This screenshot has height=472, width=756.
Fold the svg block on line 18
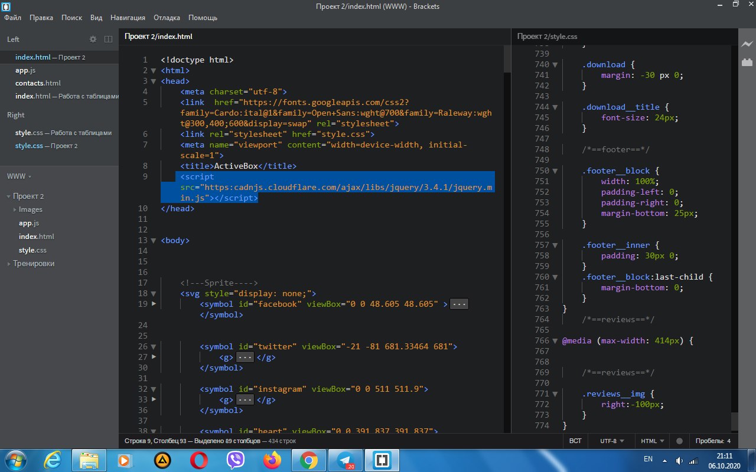[x=154, y=294]
